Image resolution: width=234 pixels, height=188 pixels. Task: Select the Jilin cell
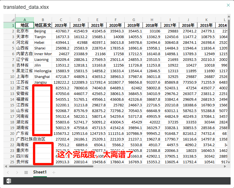tap(43, 65)
